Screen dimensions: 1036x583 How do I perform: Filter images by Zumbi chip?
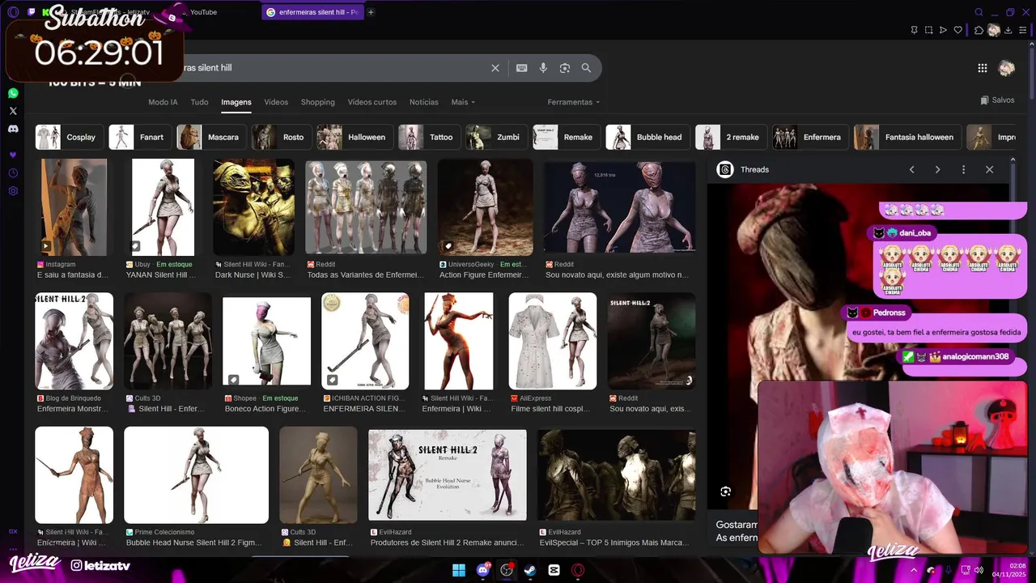click(x=496, y=137)
